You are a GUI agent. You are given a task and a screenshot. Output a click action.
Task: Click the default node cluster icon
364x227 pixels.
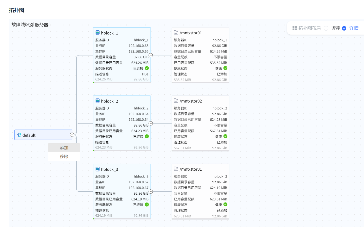pos(19,135)
